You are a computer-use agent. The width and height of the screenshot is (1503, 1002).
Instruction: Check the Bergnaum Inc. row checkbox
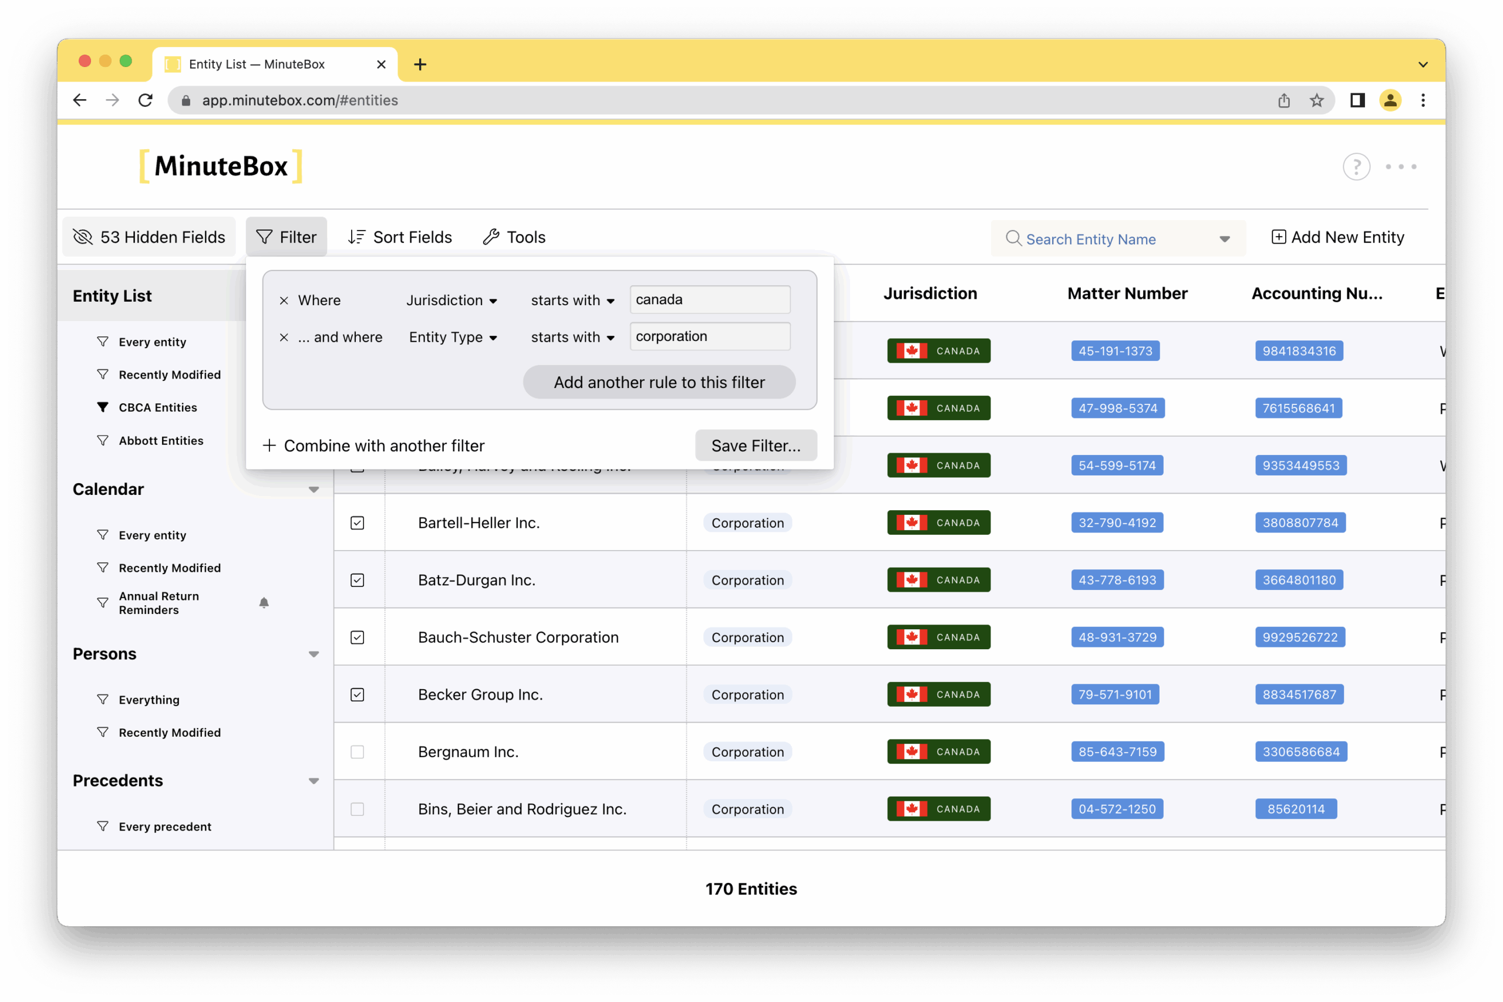[357, 752]
